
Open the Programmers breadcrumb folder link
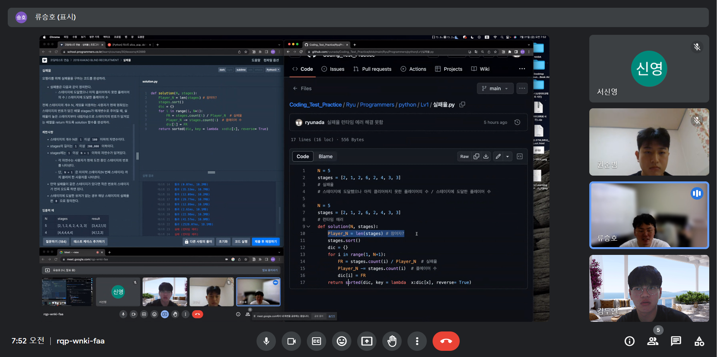[377, 105]
